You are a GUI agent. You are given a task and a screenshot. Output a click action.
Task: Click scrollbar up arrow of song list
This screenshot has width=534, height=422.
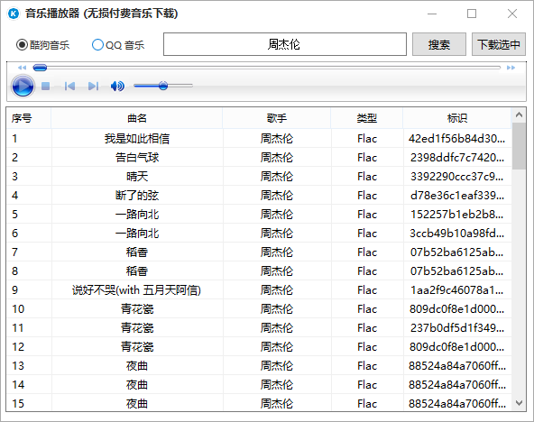[519, 115]
